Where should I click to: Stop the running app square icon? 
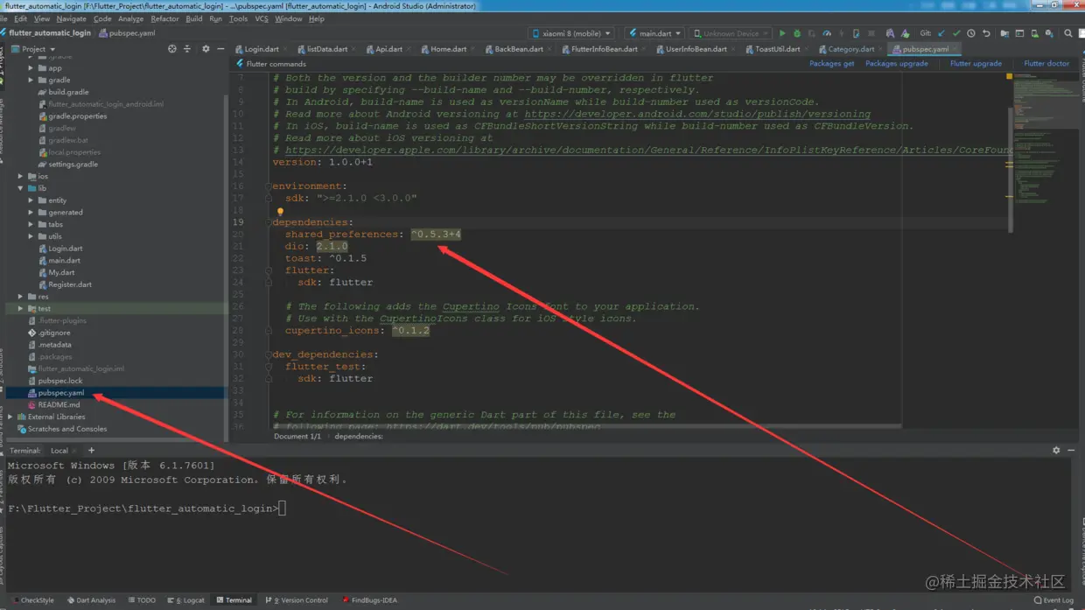point(871,33)
